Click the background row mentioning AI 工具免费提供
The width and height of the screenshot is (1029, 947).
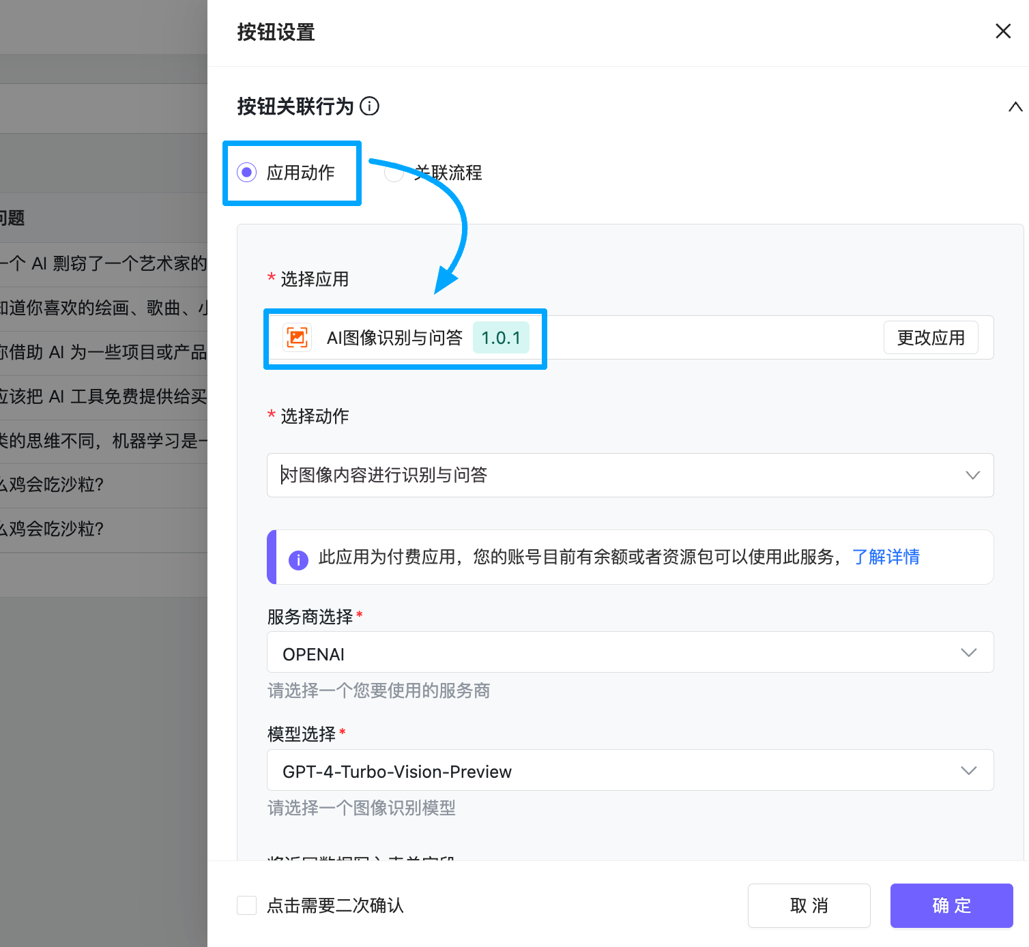point(104,397)
